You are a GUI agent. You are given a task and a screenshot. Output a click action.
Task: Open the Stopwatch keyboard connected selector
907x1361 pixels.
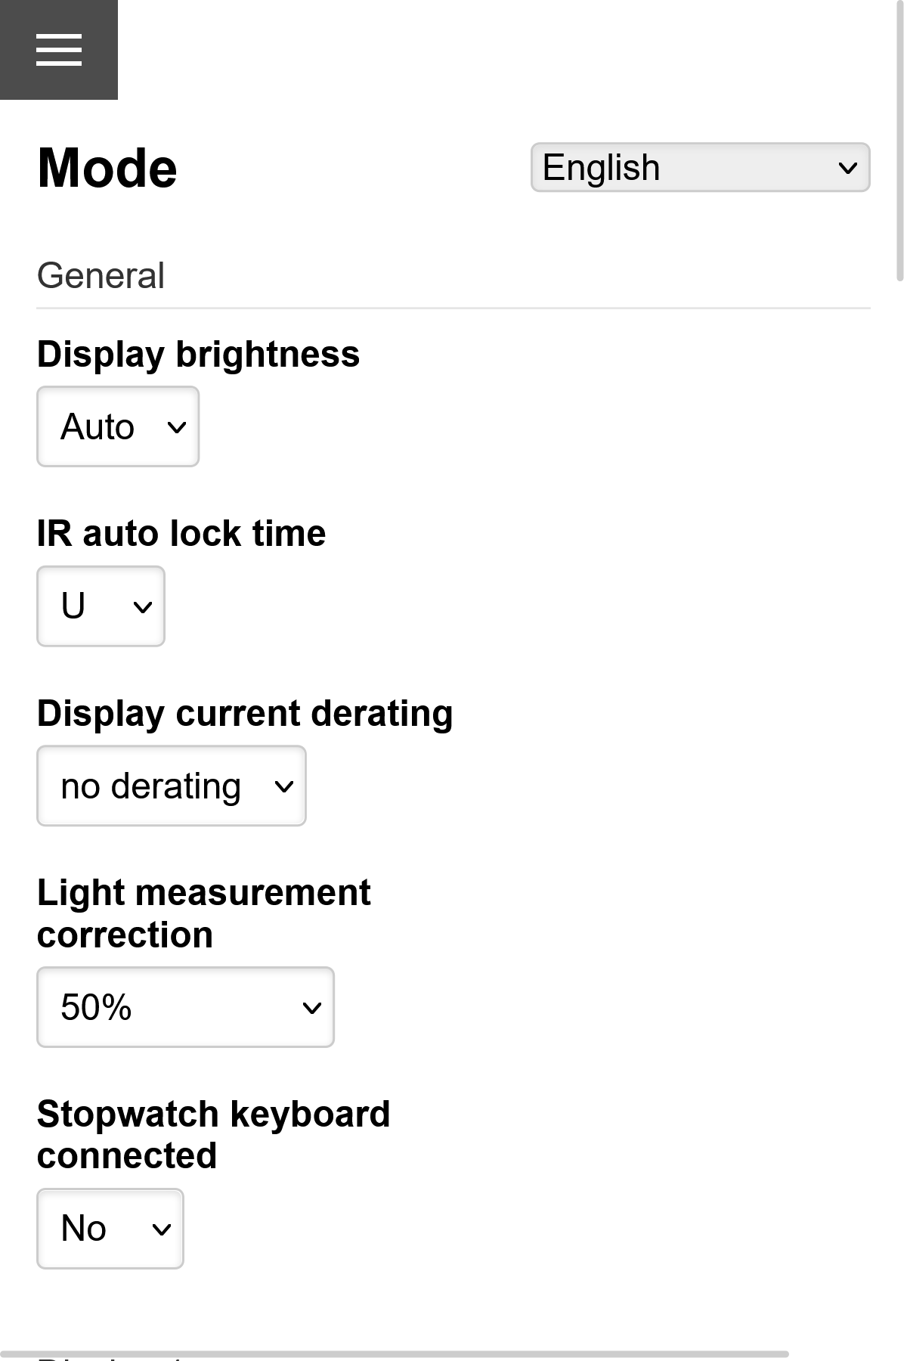109,1229
